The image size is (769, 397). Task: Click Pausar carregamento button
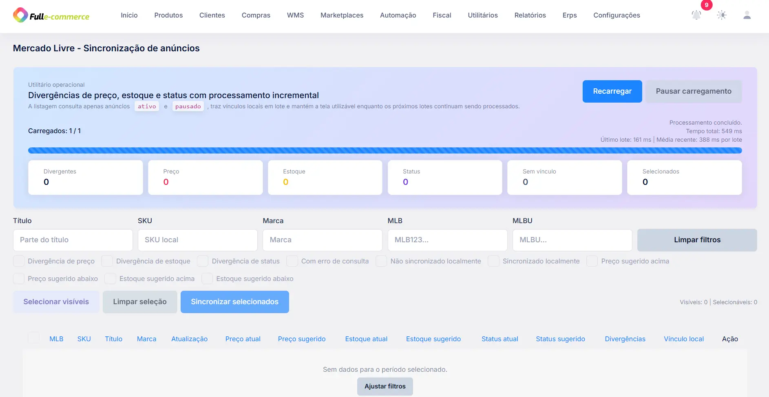click(694, 91)
